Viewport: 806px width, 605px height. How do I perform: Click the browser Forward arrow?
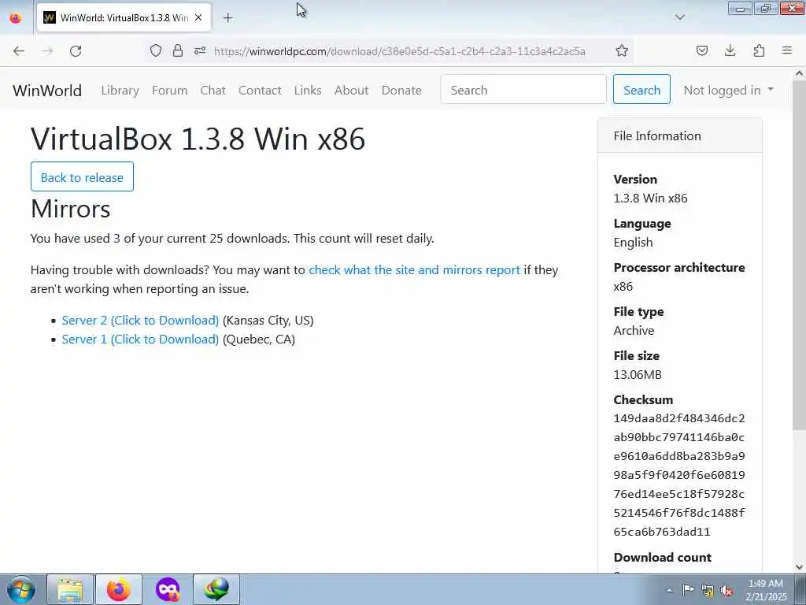point(47,51)
